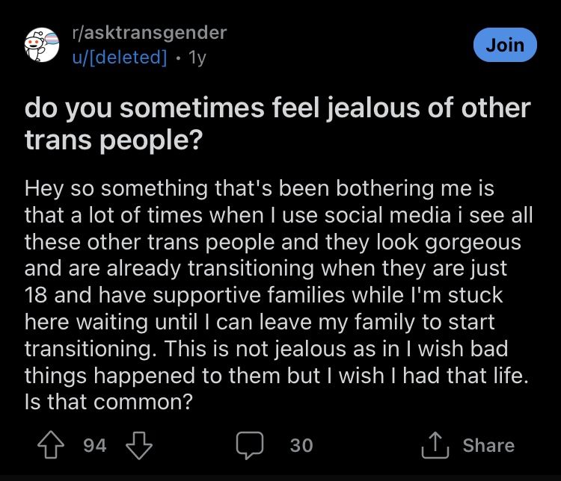Tap 'trans people?' on the title's second line
This screenshot has height=481, width=561.
click(x=114, y=140)
